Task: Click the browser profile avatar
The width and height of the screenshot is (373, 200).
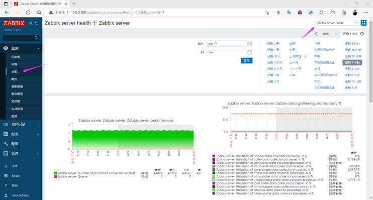Action: pyautogui.click(x=355, y=13)
